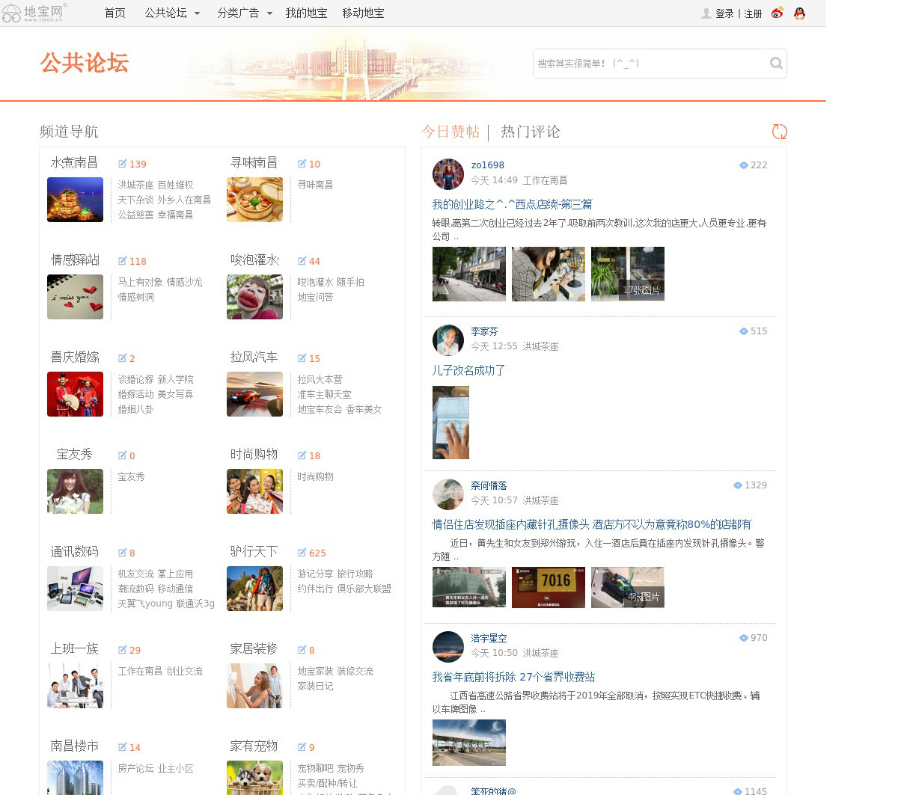Open 驴行天下 channel thumbnail

(x=254, y=589)
